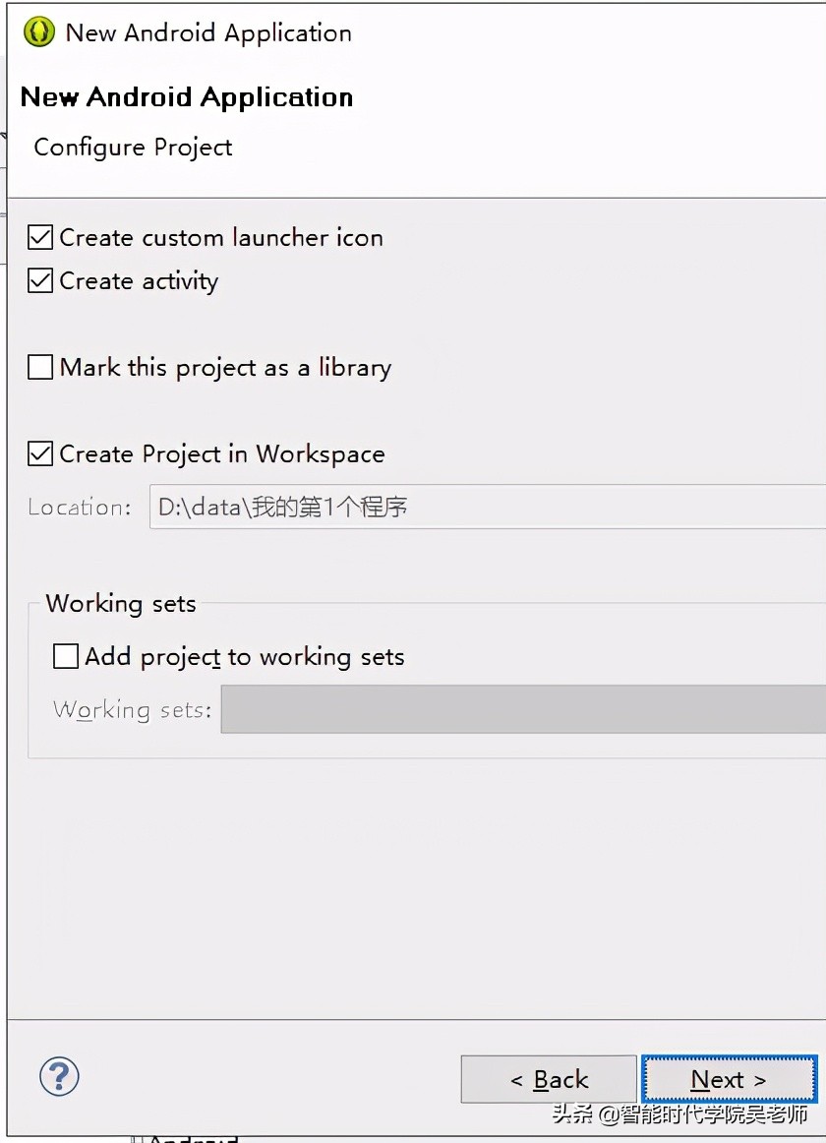Proceed with the Next button
Viewport: 826px width, 1143px height.
coord(728,1080)
